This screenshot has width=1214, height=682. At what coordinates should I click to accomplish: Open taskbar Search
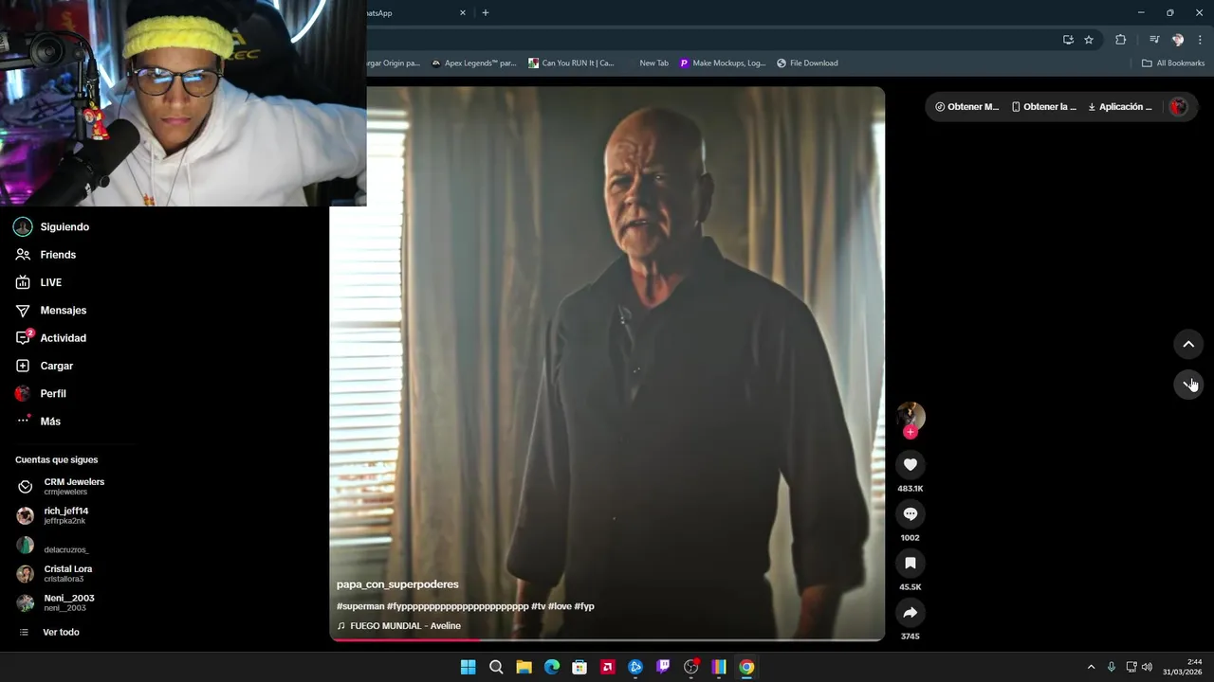[x=496, y=667]
